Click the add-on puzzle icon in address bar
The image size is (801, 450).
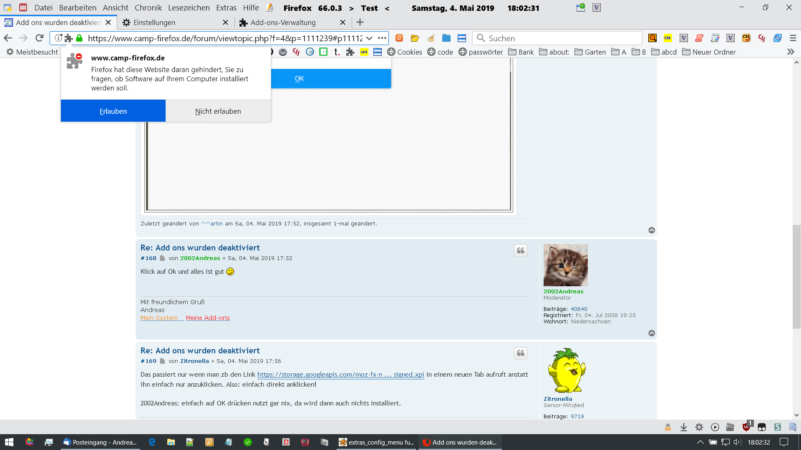coord(69,38)
